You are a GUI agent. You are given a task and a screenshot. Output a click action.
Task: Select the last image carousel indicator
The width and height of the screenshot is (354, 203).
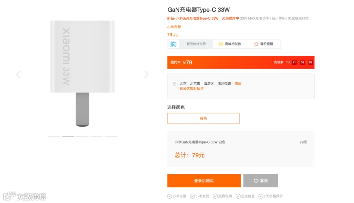pyautogui.click(x=111, y=137)
